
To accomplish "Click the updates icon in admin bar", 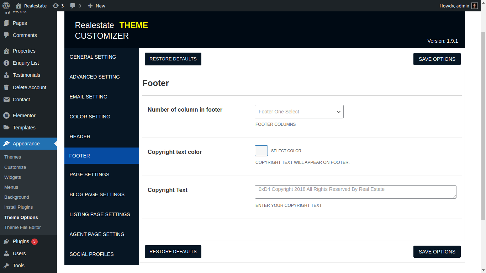I will (x=56, y=6).
